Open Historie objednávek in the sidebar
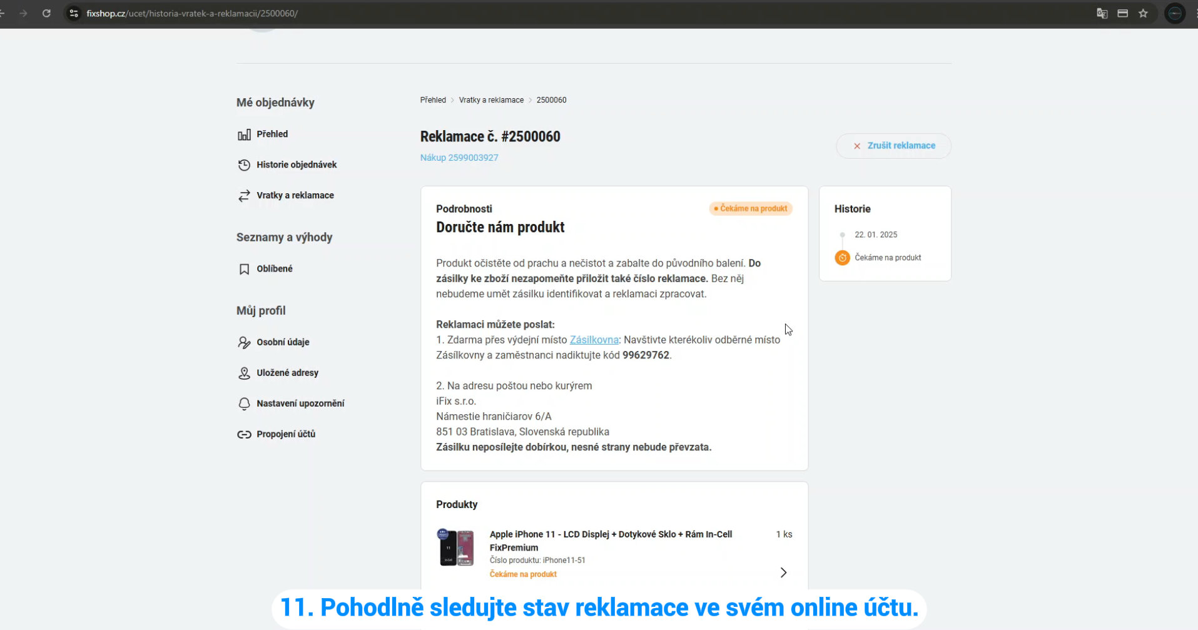The width and height of the screenshot is (1198, 630). click(x=296, y=165)
